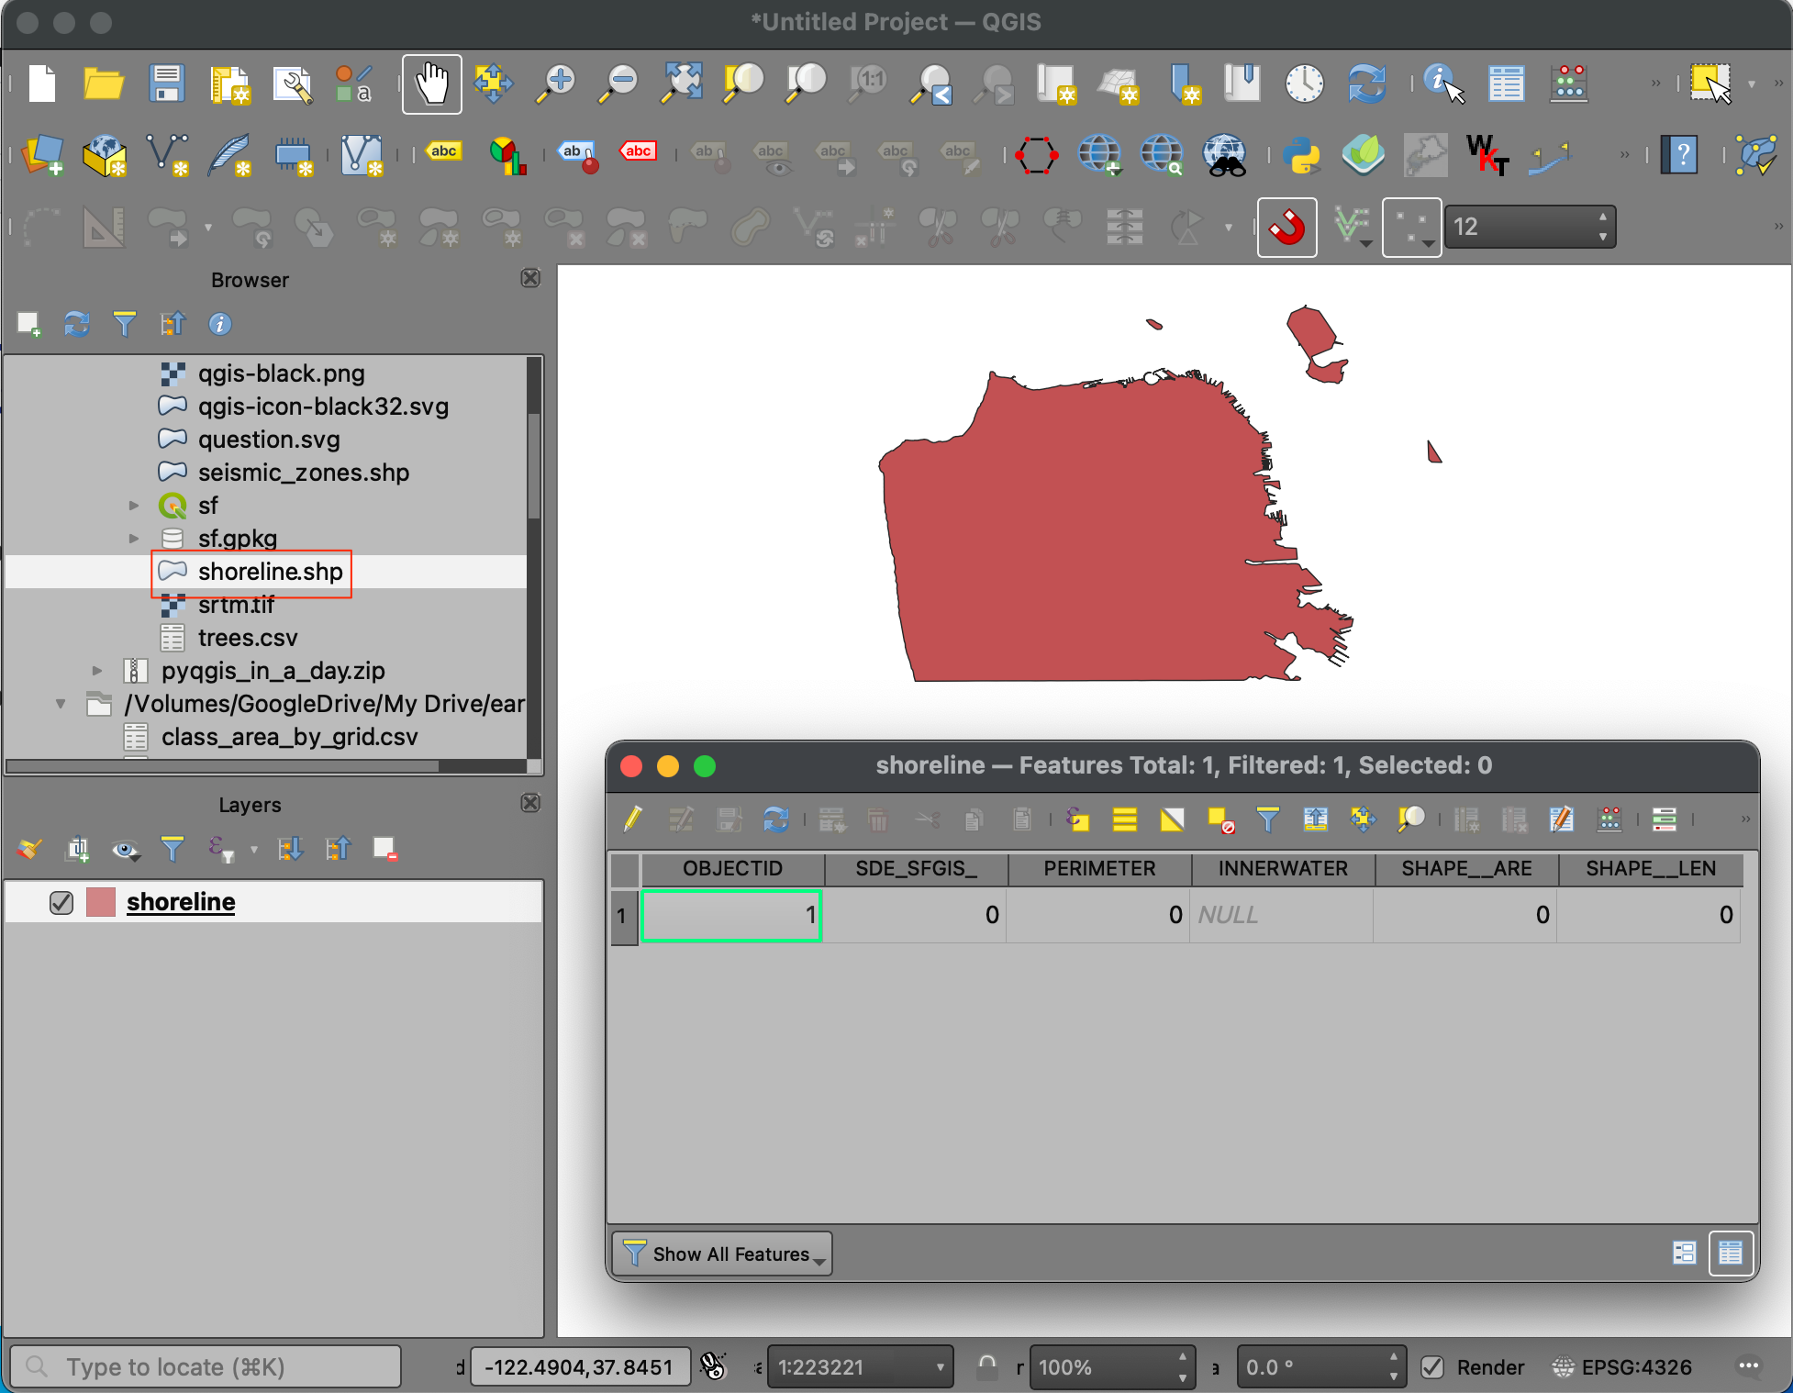
Task: Uncheck the shoreline layer visibility checkbox
Action: [61, 903]
